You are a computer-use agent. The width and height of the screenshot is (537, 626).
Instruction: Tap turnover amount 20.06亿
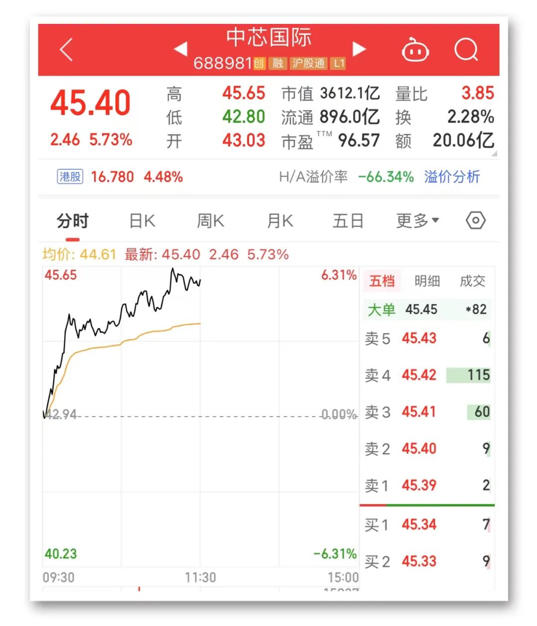point(463,140)
